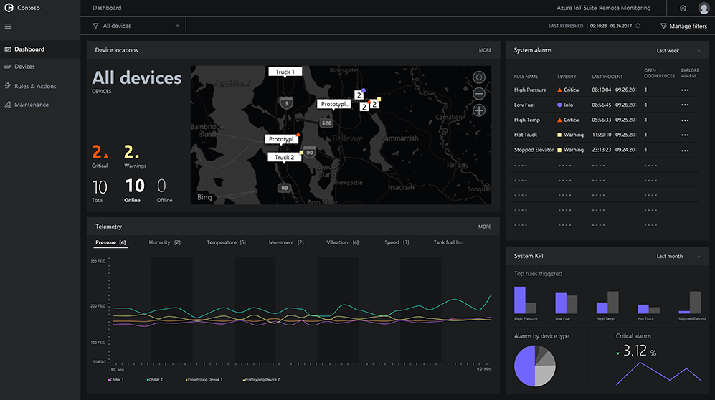Explore Low Fuel alarm ellipsis
This screenshot has width=715, height=400.
click(x=685, y=105)
